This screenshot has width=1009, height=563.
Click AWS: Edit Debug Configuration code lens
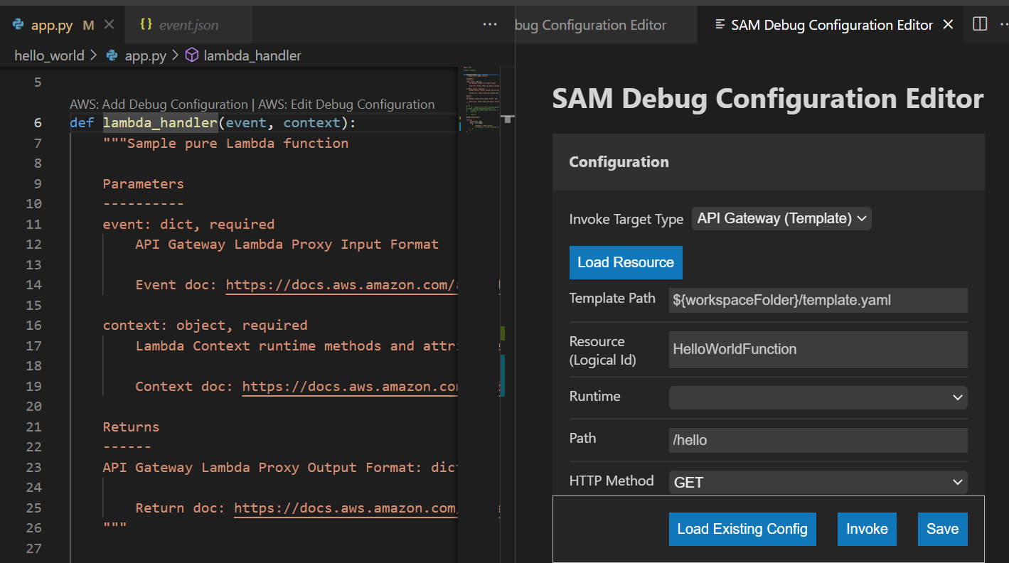(346, 104)
